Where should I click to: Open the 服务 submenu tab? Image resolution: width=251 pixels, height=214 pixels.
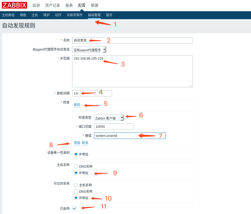click(109, 15)
